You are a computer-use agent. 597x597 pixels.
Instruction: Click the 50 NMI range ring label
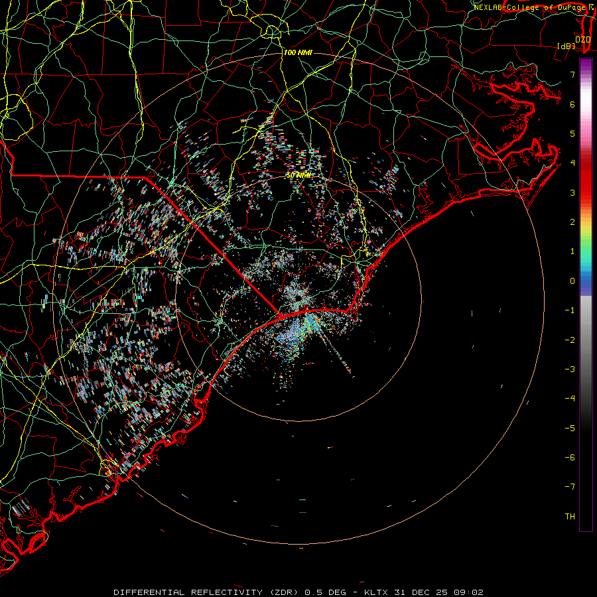[x=298, y=176]
